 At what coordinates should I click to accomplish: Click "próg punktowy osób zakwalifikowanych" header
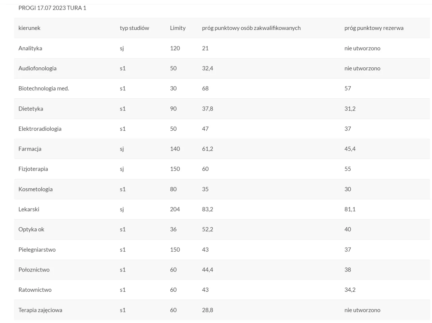coord(251,28)
